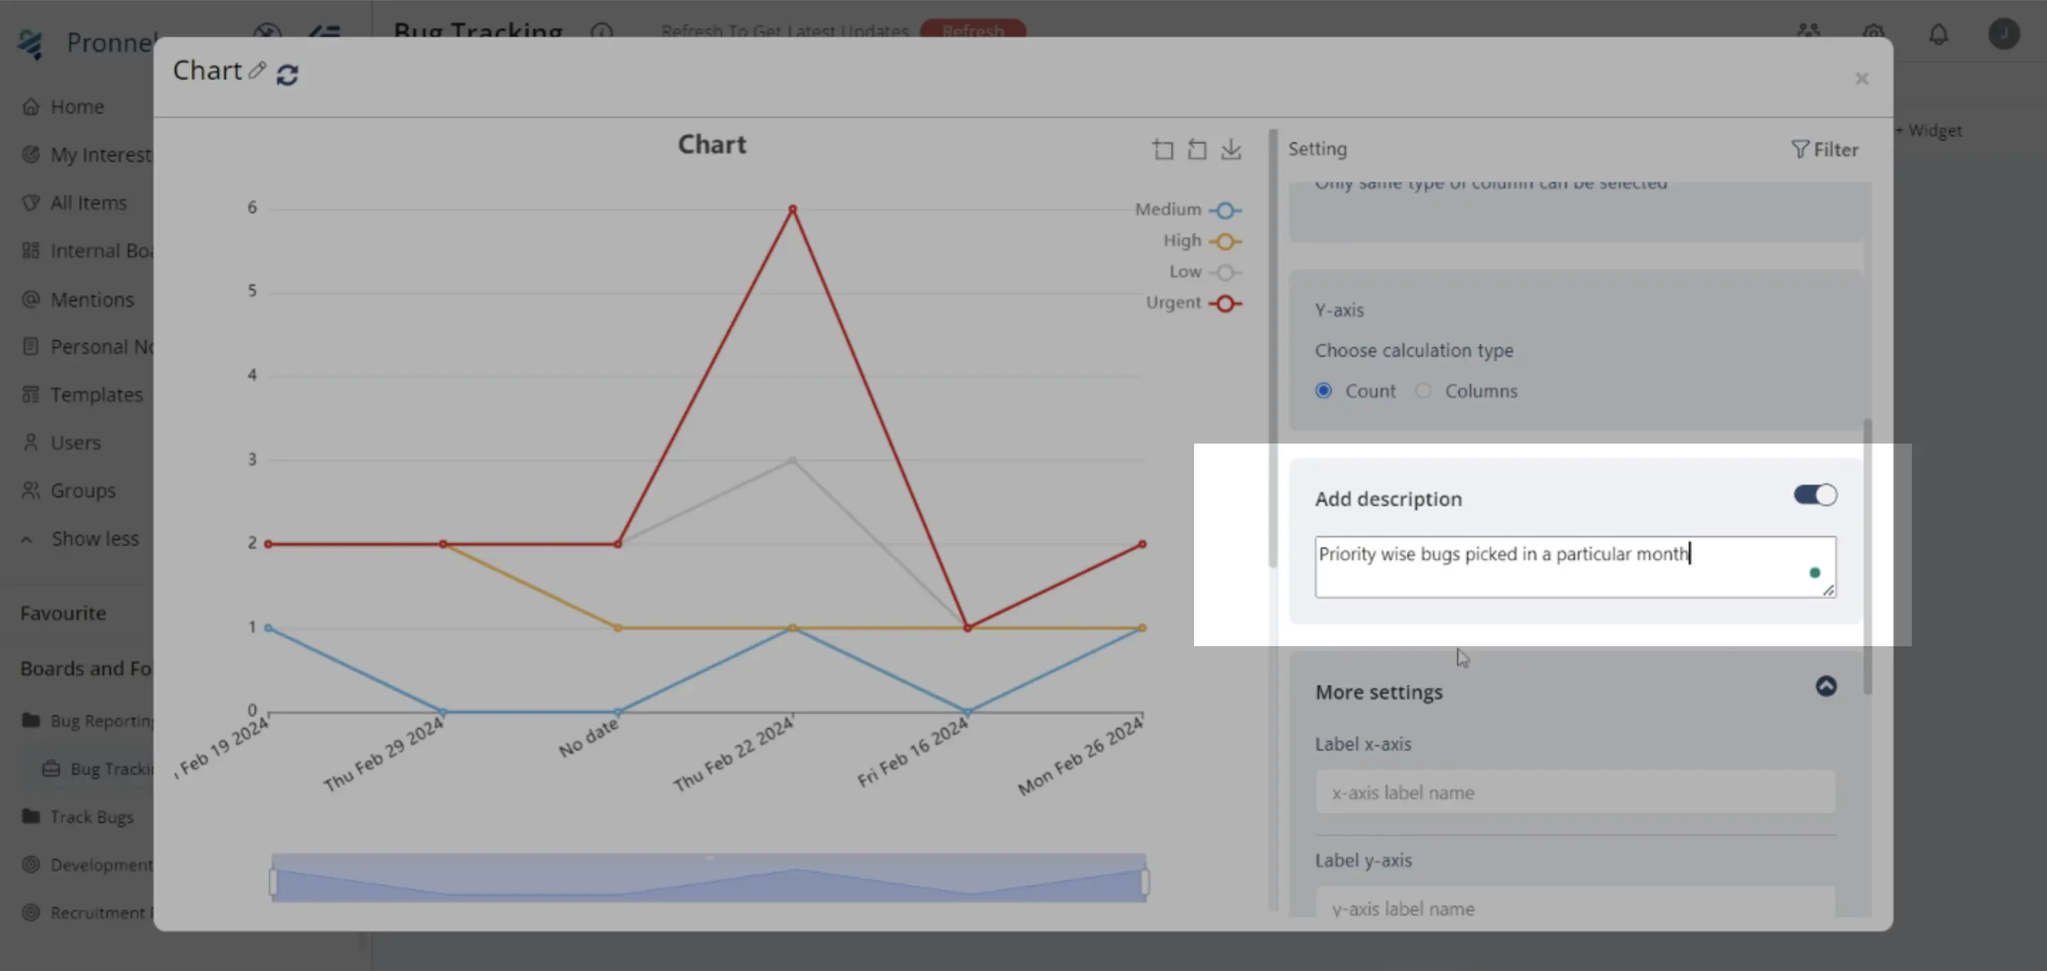Open Track Bugs folder
2047x971 pixels.
[92, 817]
